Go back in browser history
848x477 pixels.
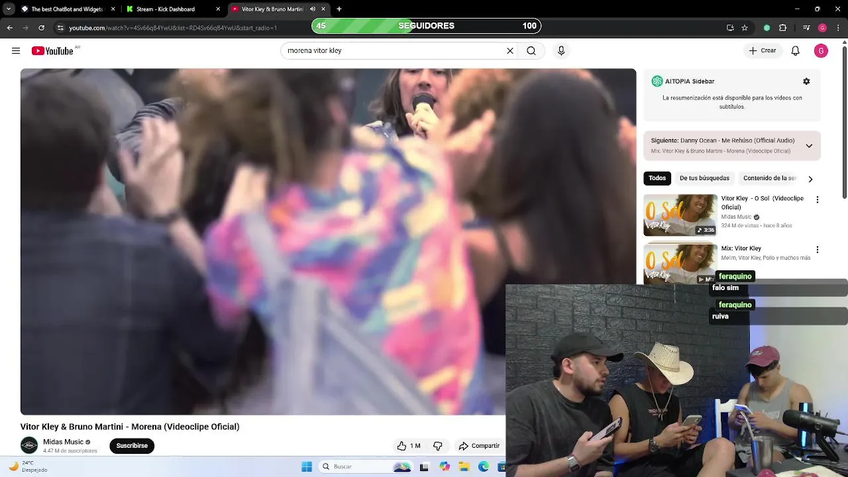pos(9,28)
